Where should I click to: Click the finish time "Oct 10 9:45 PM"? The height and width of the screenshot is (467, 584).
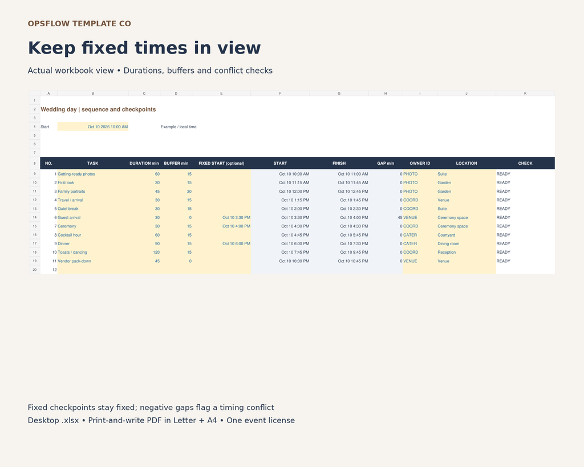tap(339, 252)
